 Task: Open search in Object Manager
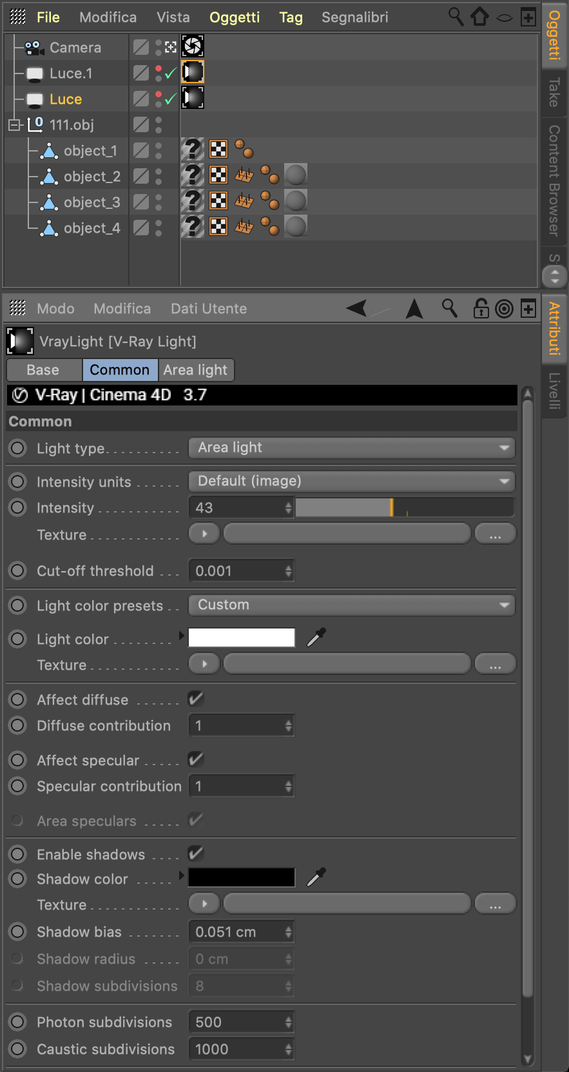pyautogui.click(x=456, y=17)
